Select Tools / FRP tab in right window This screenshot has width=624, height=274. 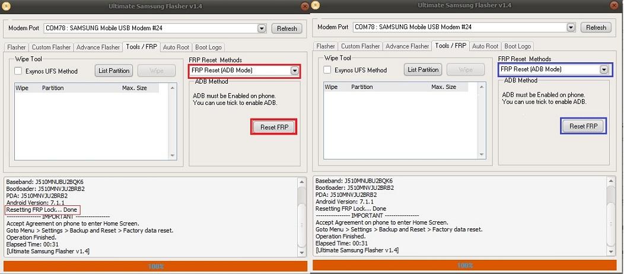[450, 45]
